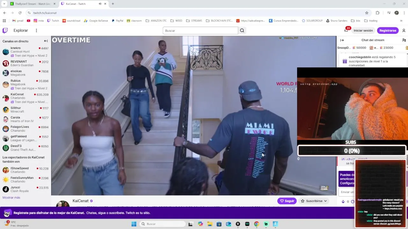The height and width of the screenshot is (229, 408).
Task: Open the three-dot menu beside Explorar
Action: [x=36, y=31]
